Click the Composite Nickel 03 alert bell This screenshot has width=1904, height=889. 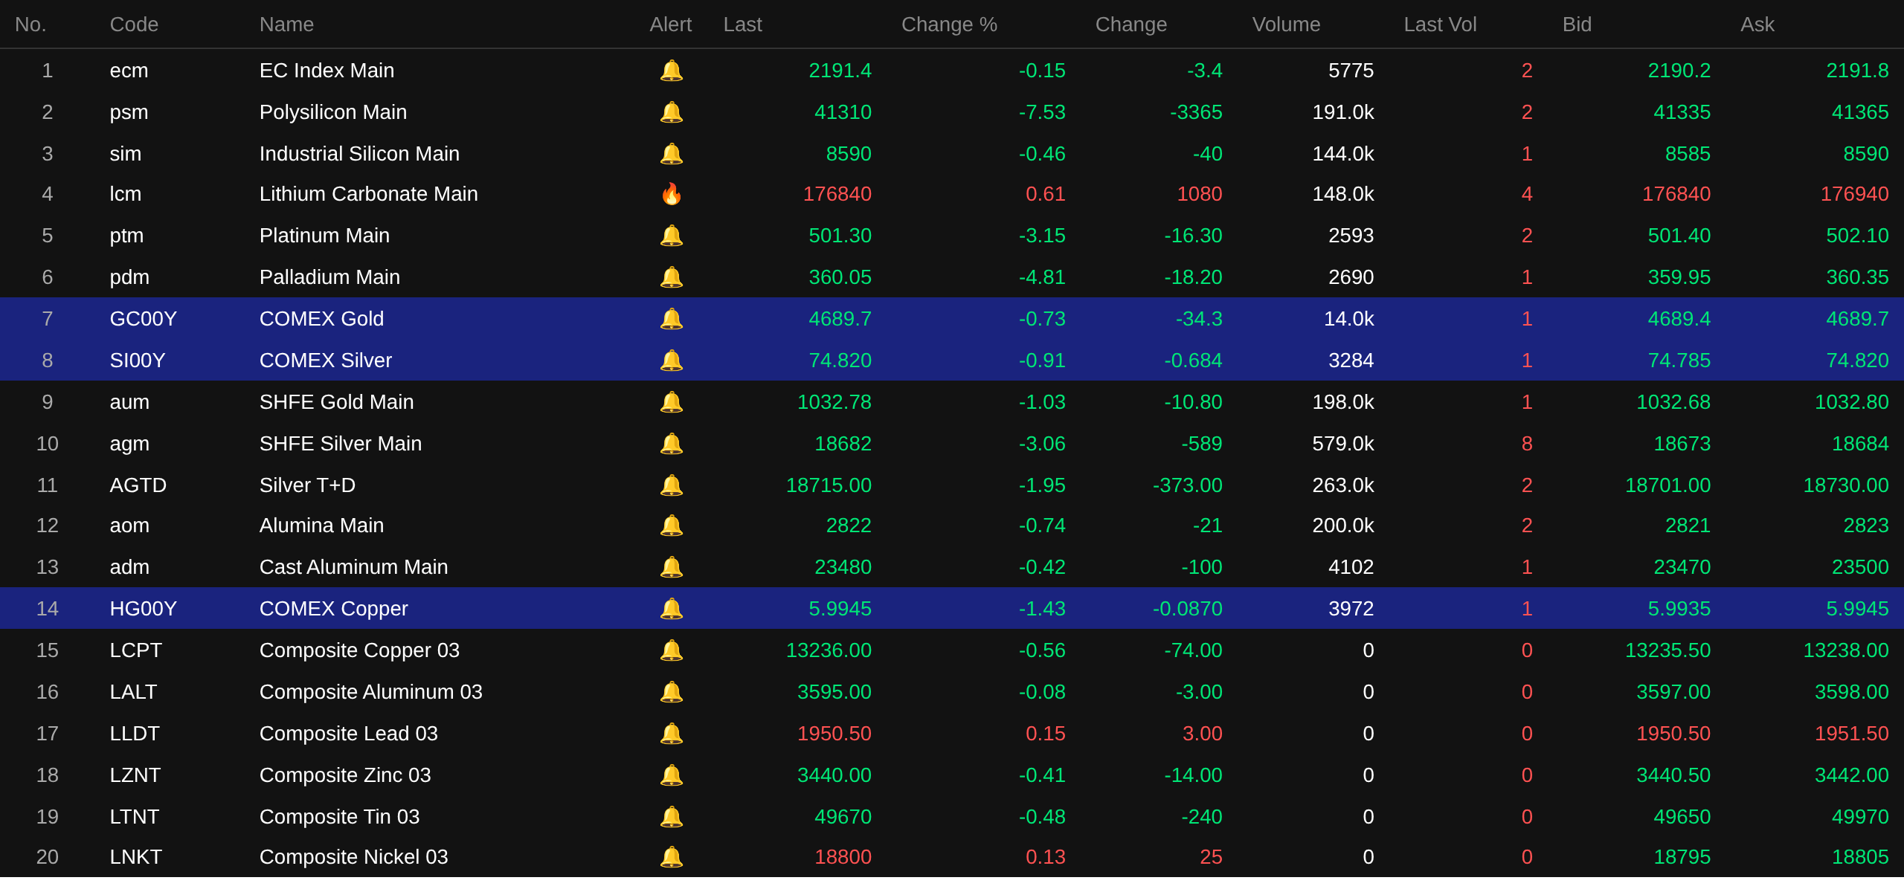[671, 857]
